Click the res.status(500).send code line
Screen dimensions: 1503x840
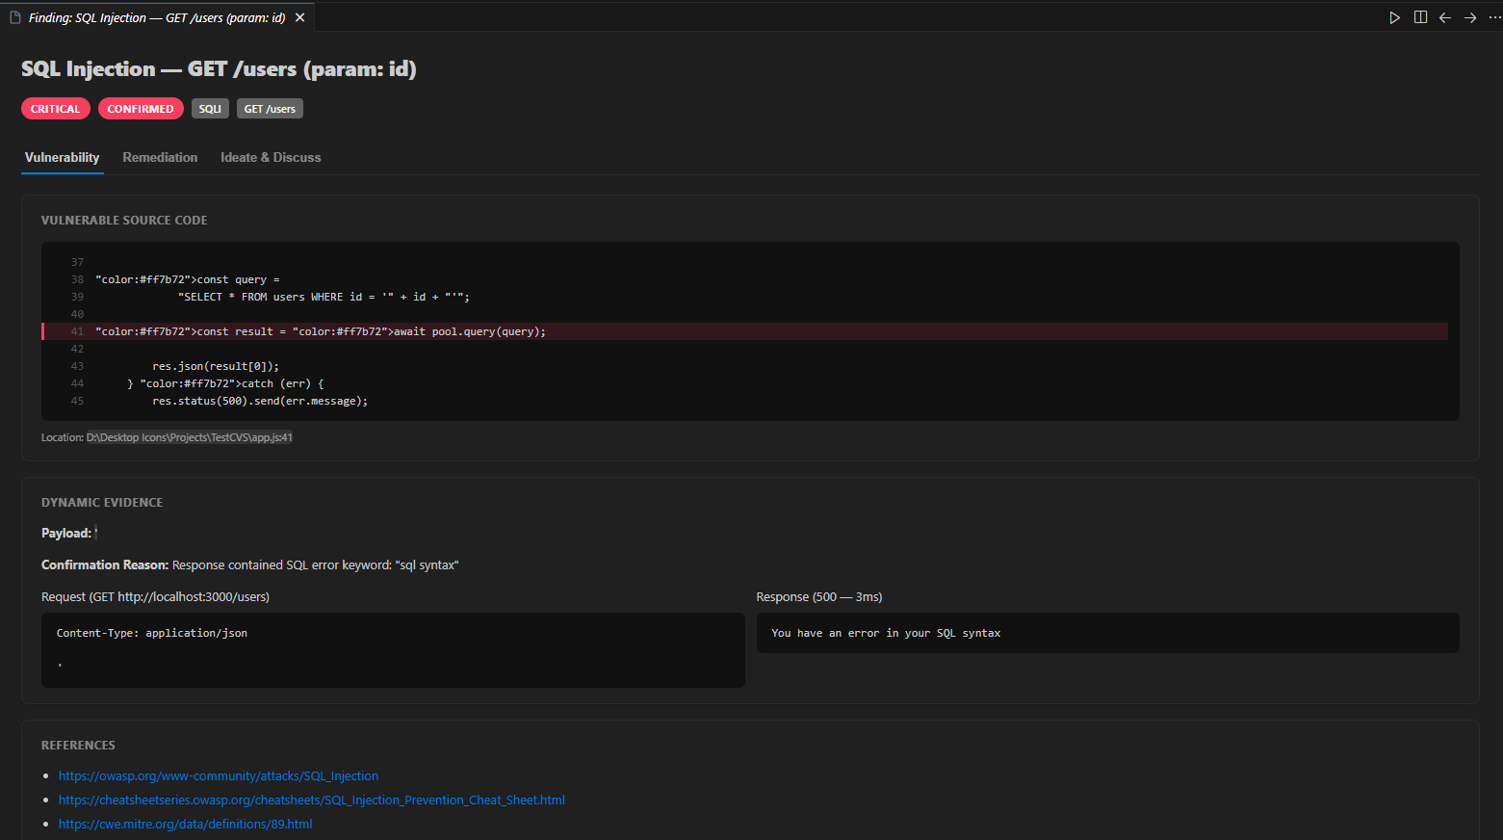[260, 401]
